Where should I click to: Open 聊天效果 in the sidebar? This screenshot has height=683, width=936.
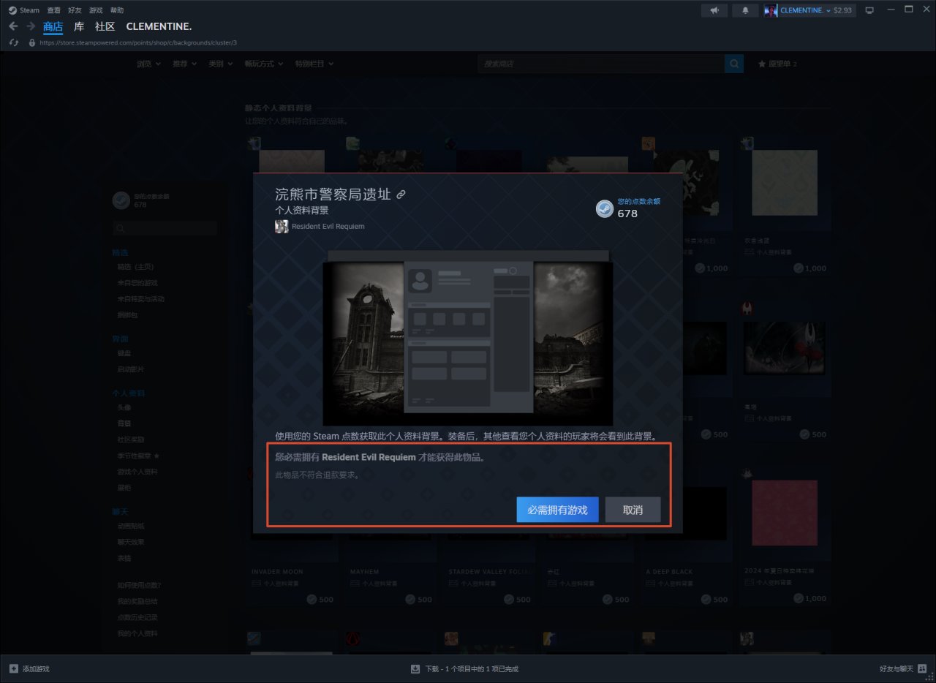point(131,541)
